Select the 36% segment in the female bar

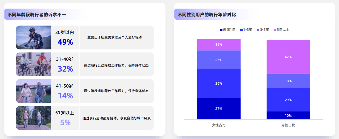(x=219, y=83)
